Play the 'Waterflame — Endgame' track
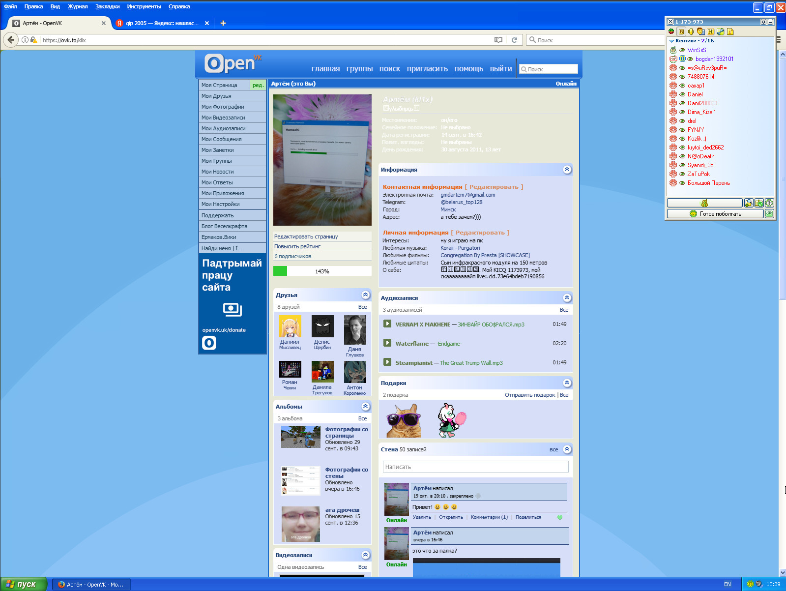This screenshot has width=786, height=591. coord(387,343)
